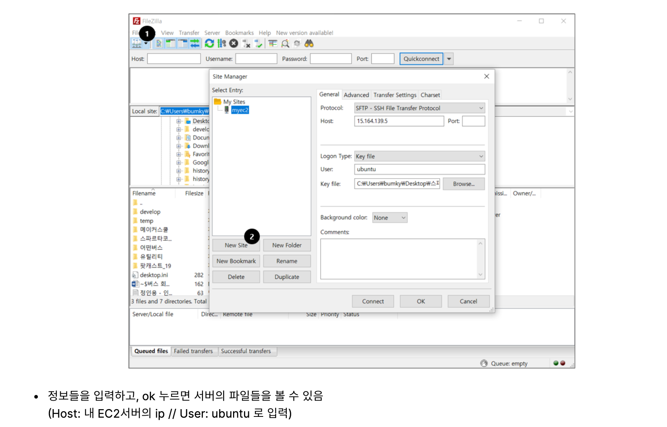Click OK in the Site Manager
The height and width of the screenshot is (427, 667).
click(421, 301)
